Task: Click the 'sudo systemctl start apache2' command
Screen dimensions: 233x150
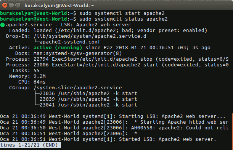Action: pos(122,13)
